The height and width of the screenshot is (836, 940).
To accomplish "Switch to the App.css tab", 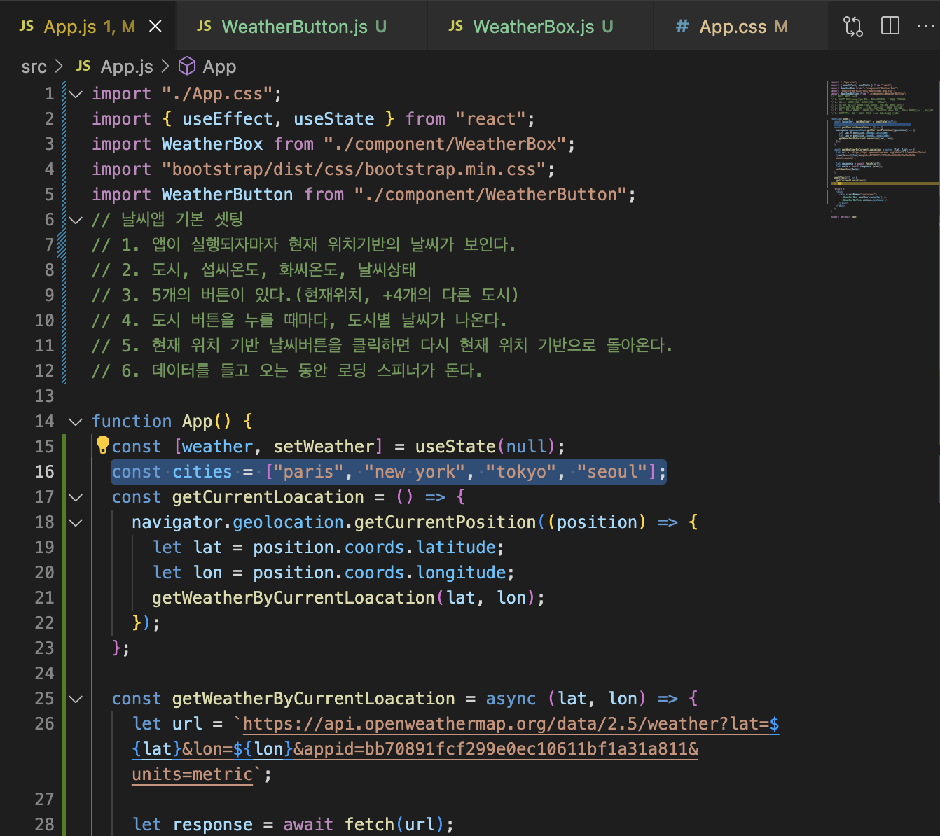I will (x=740, y=27).
